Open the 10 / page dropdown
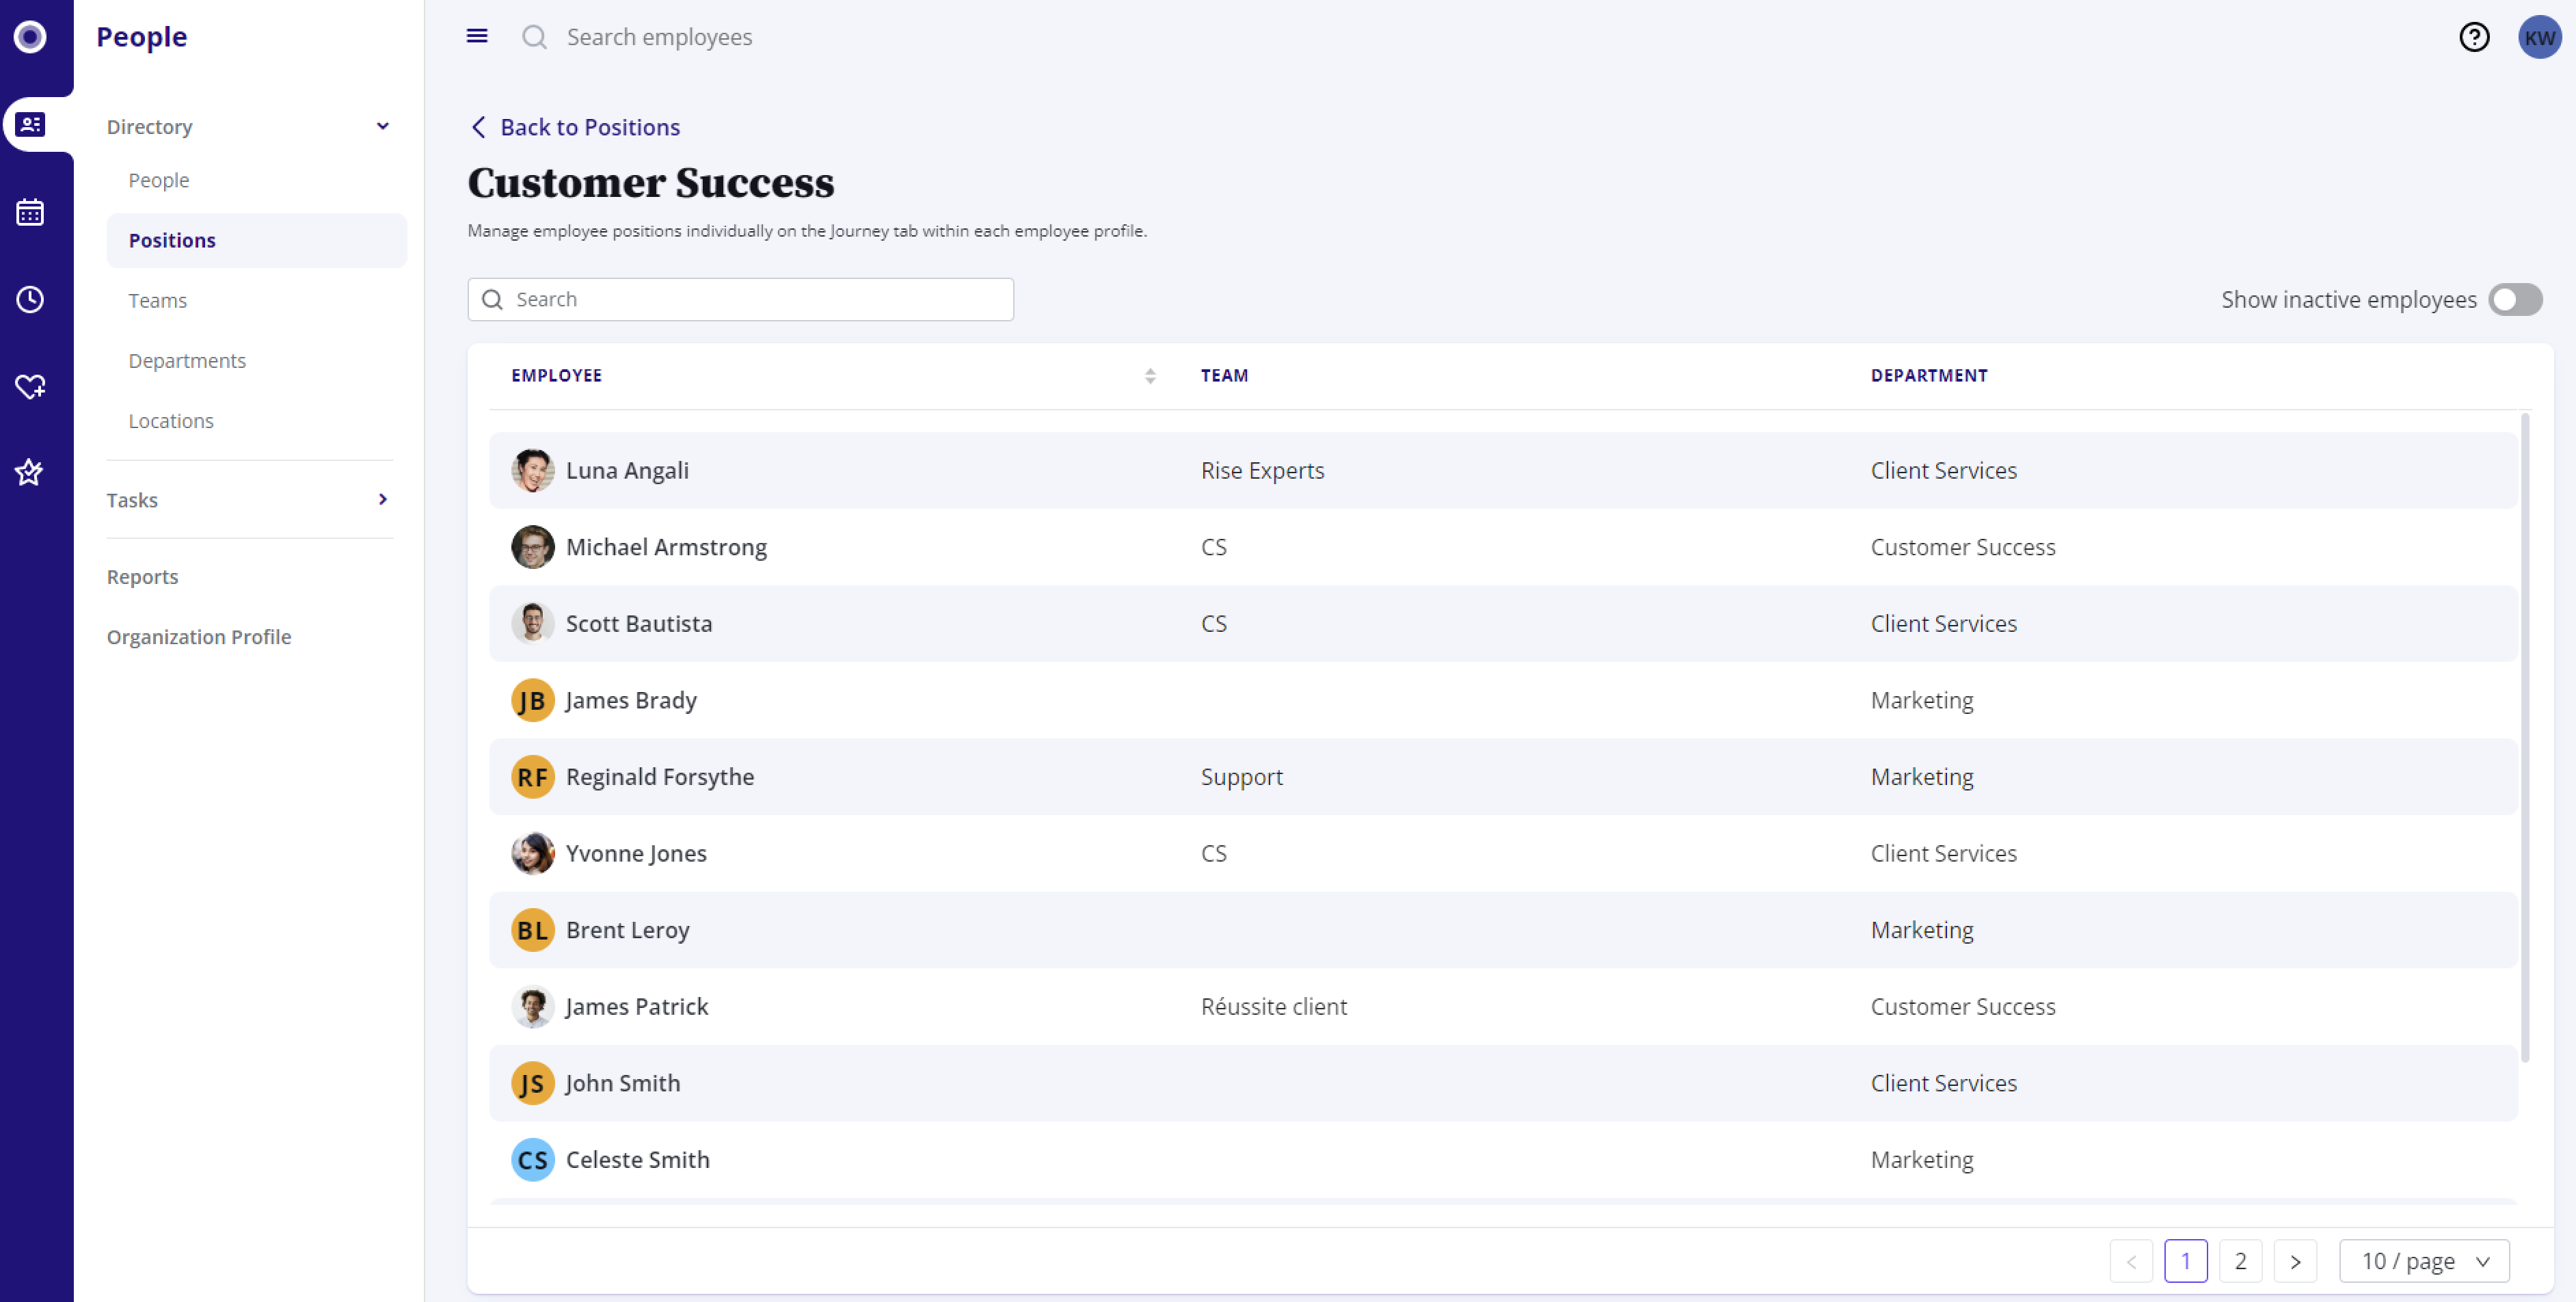This screenshot has width=2576, height=1302. 2424,1261
